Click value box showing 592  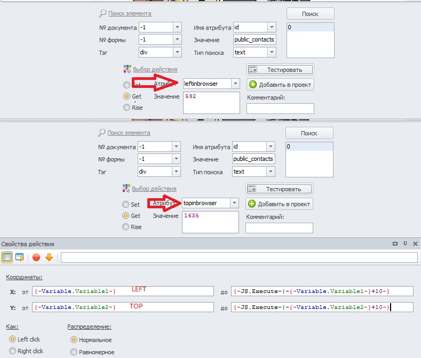click(x=212, y=103)
